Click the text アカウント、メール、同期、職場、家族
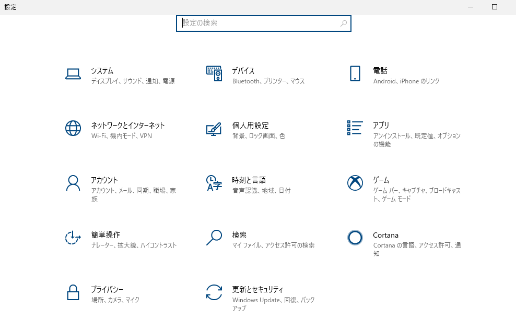This screenshot has width=516, height=321. [x=134, y=195]
